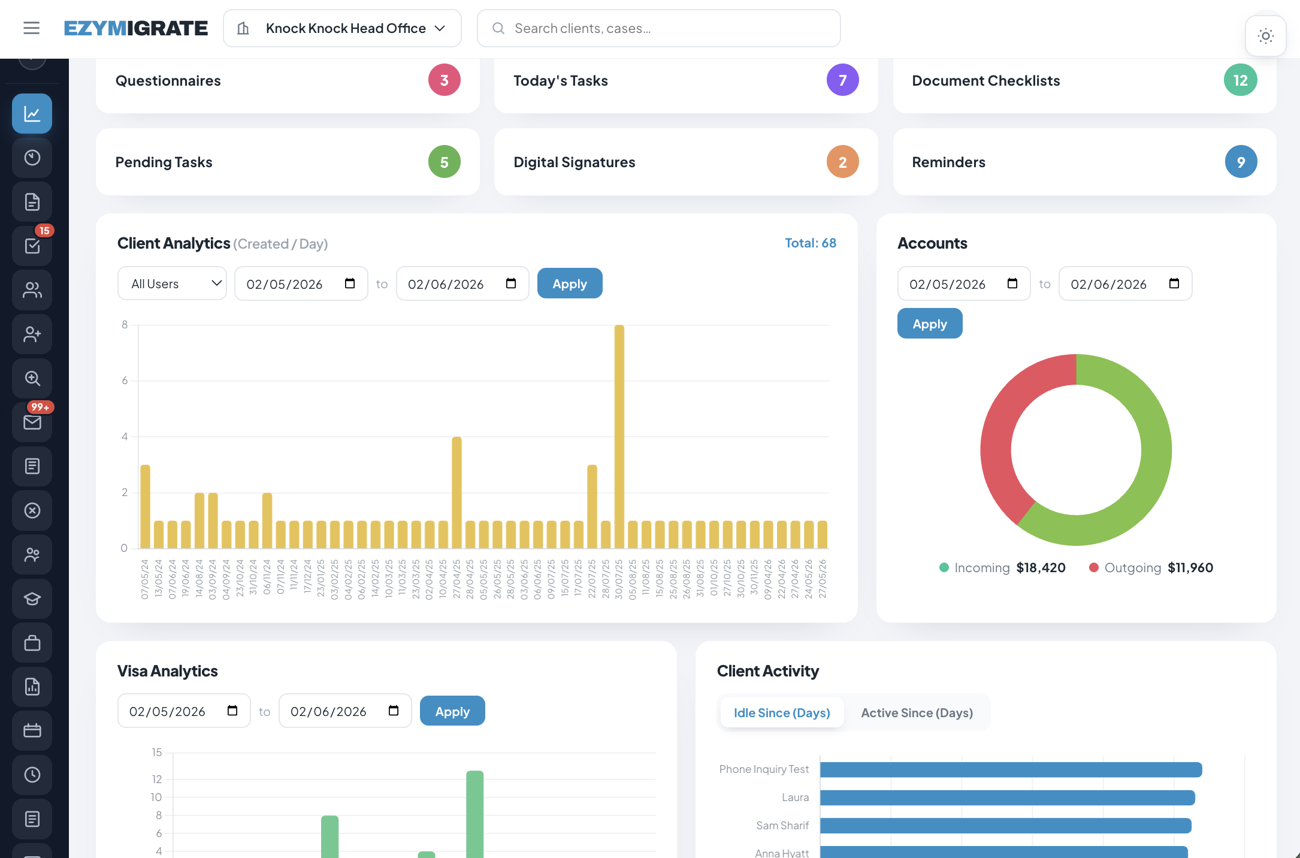The height and width of the screenshot is (858, 1300).
Task: Click the Phone Inquiry Test activity bar
Action: pyautogui.click(x=1011, y=769)
